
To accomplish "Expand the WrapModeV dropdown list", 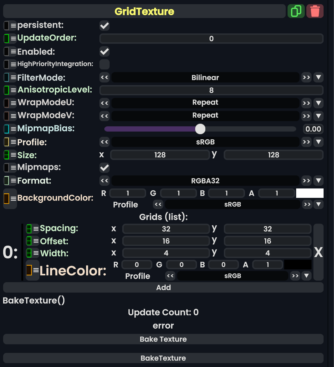I will click(318, 116).
